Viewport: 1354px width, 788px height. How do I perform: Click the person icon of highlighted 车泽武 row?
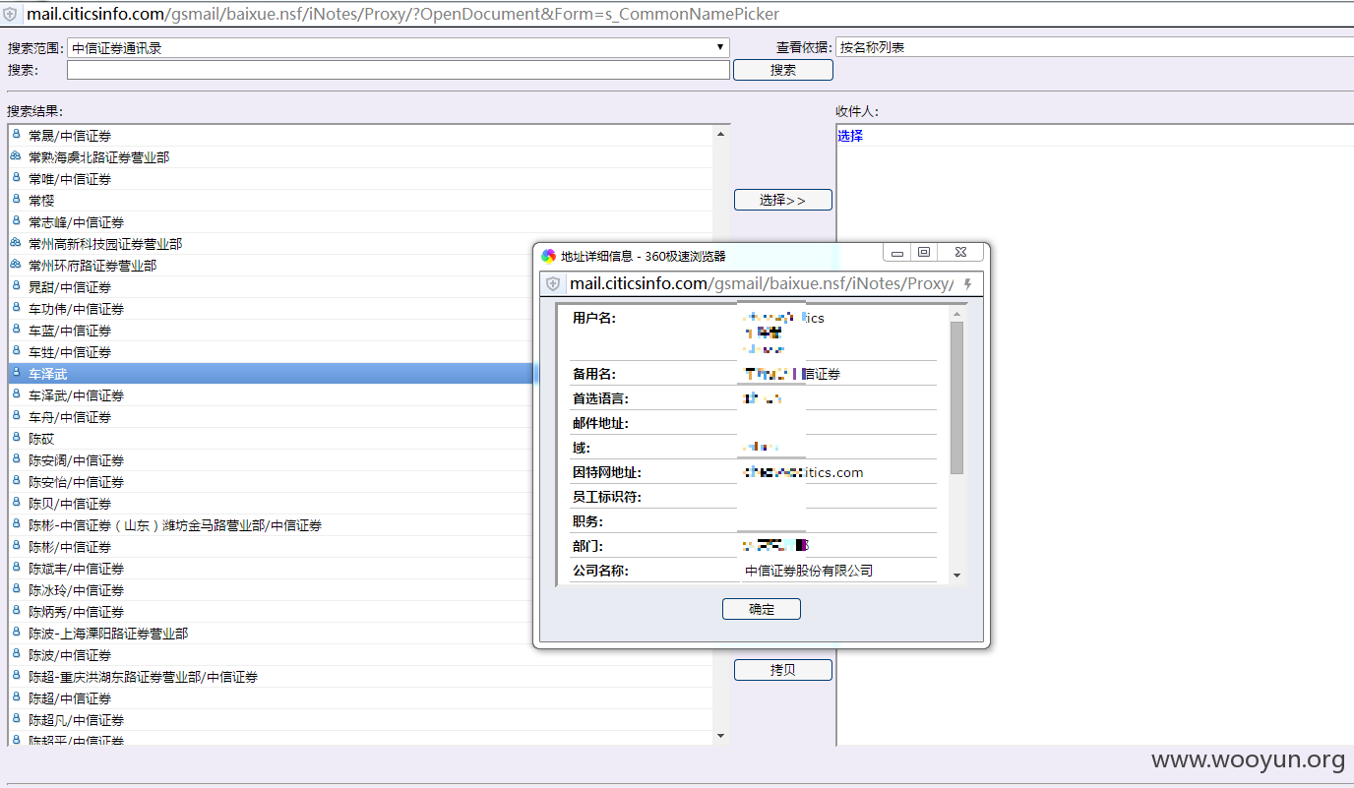tap(16, 373)
